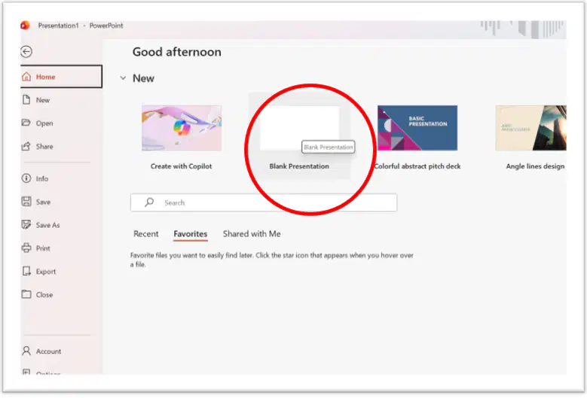Collapse the New section chevron
This screenshot has height=398, width=587.
click(x=123, y=78)
